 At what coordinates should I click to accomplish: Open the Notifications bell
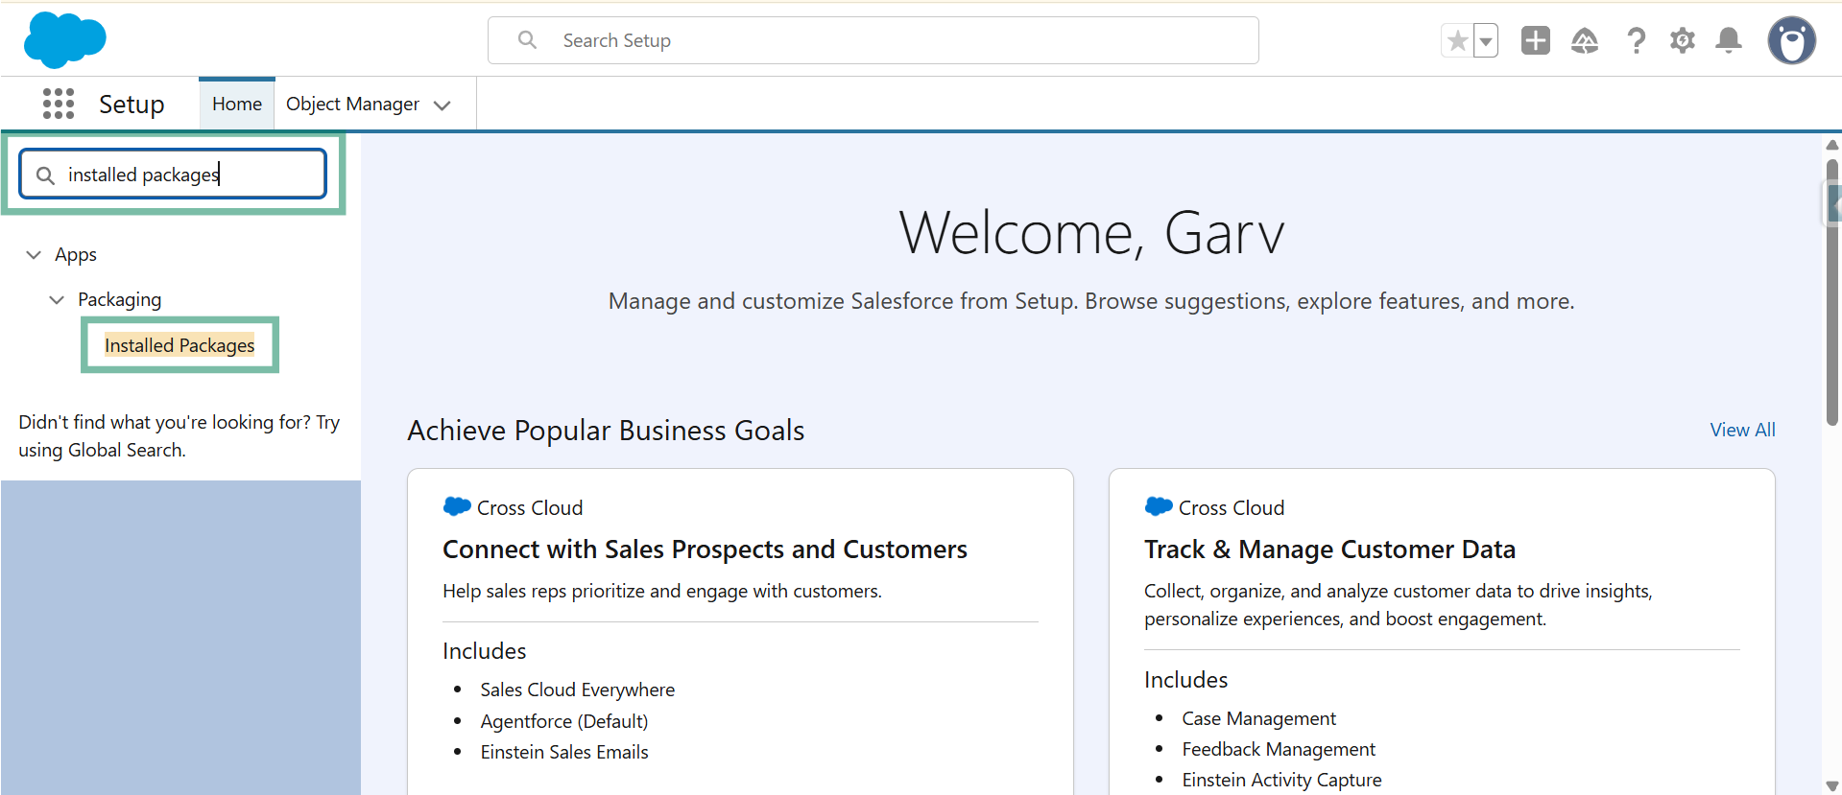pos(1729,40)
